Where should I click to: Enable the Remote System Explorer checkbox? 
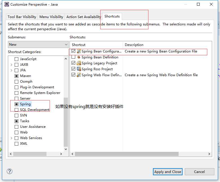tap(16, 93)
